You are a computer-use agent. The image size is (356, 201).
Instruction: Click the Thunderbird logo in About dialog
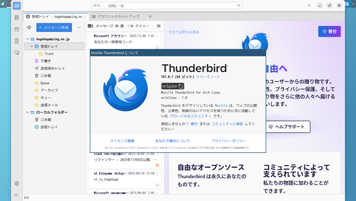126,90
